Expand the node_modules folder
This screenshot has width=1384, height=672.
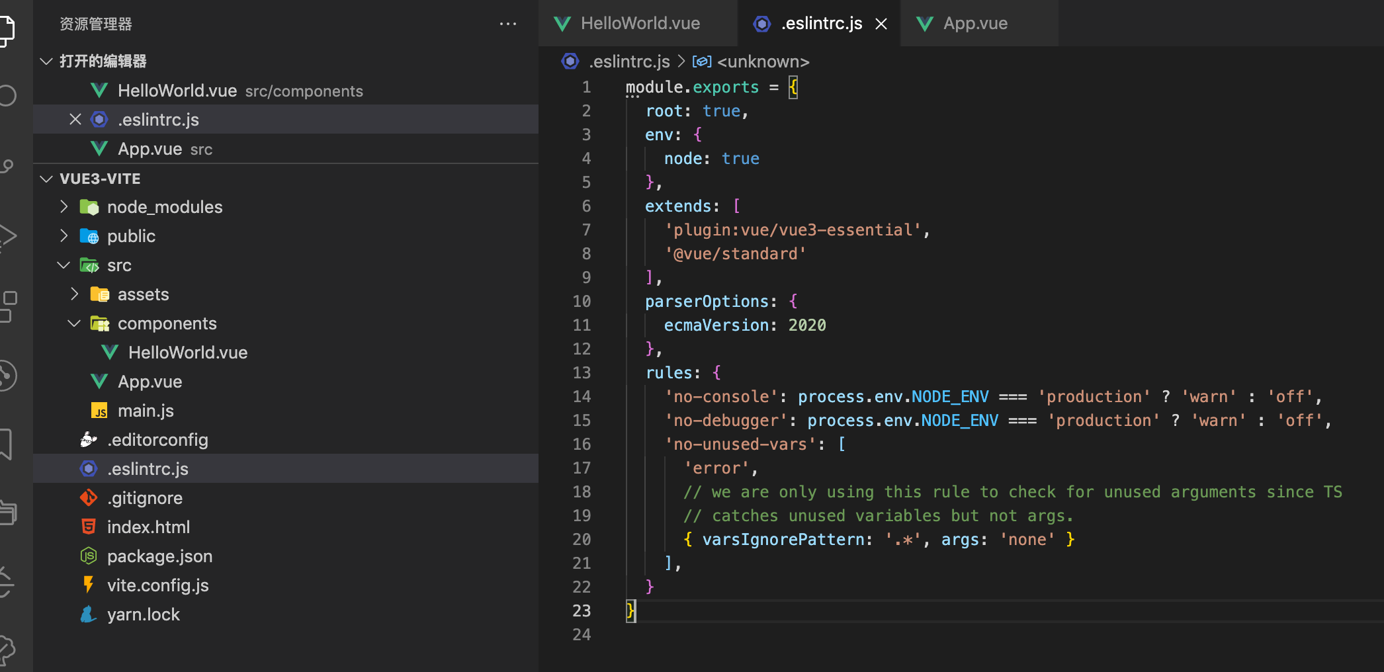tap(64, 206)
